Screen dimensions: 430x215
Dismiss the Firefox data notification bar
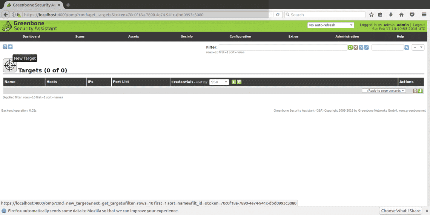[x=427, y=211]
